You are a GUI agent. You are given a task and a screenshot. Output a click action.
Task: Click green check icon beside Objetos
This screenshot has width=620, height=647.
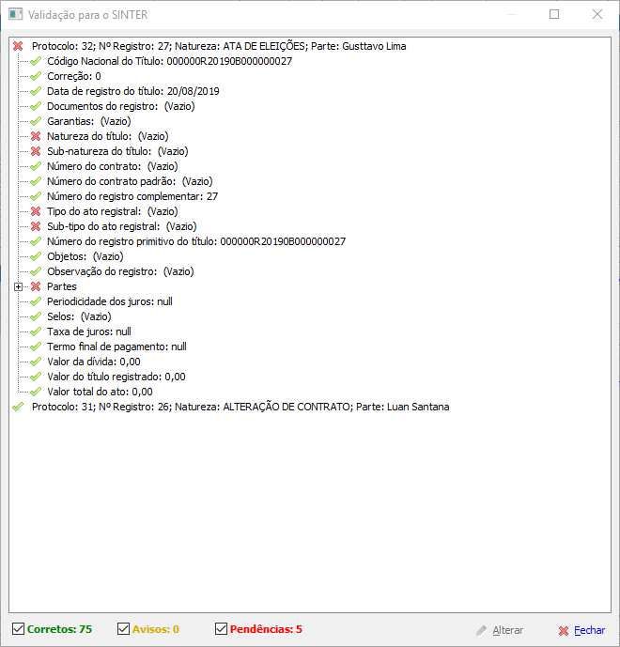pos(36,256)
